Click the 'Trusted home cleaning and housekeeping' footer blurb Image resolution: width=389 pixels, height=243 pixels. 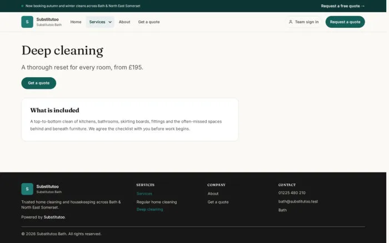point(71,205)
